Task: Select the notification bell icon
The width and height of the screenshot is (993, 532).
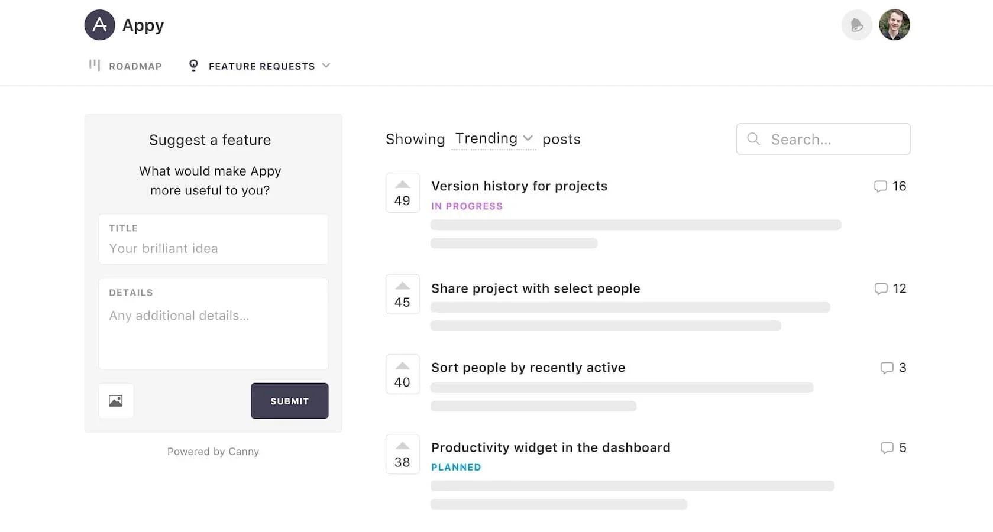Action: [x=856, y=25]
